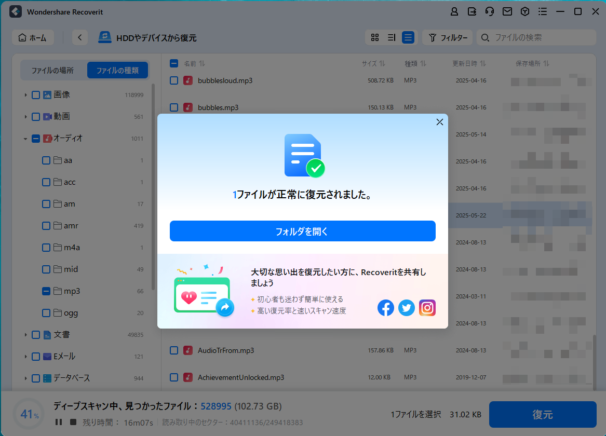Click the sign-in export icon in title bar
This screenshot has height=436, width=606.
(x=472, y=12)
